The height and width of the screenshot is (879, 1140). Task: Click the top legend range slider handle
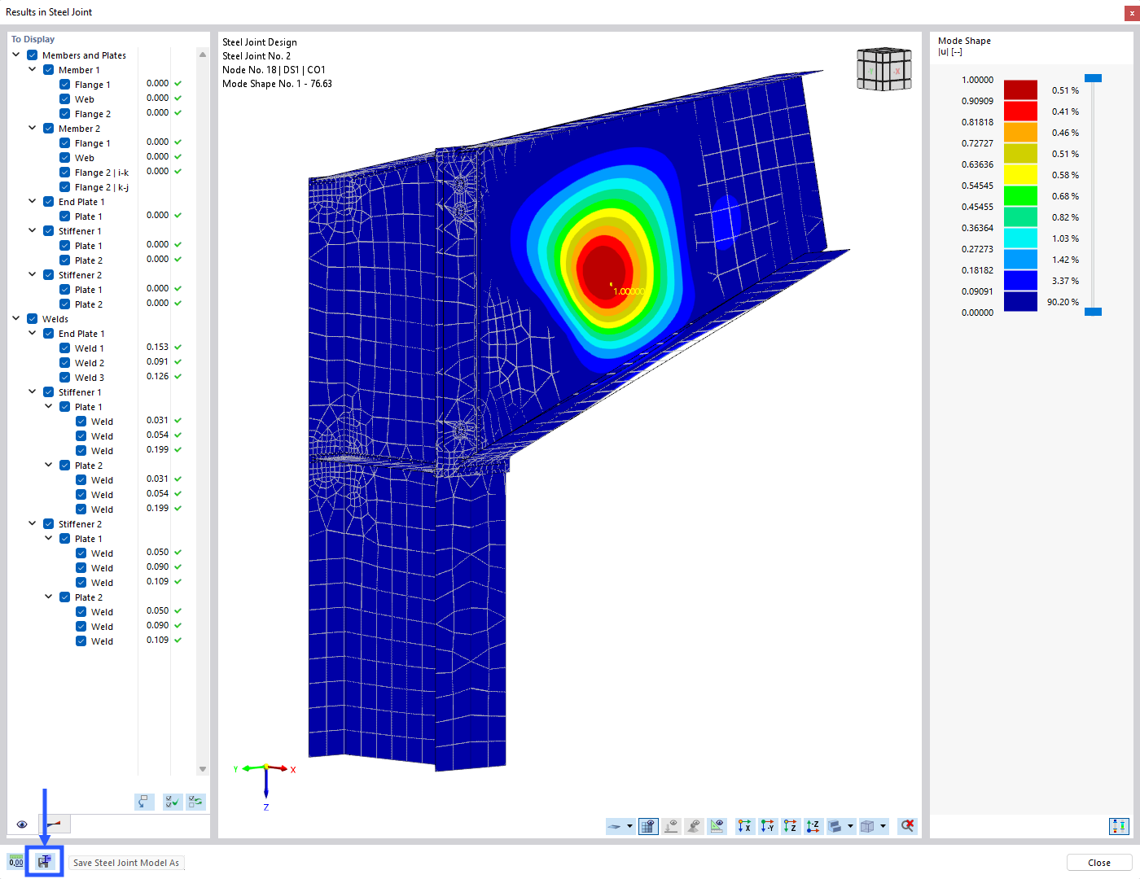pos(1094,78)
